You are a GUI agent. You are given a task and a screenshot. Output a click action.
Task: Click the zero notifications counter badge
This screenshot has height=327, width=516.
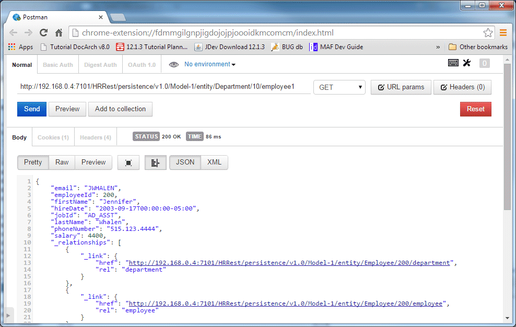(x=485, y=63)
